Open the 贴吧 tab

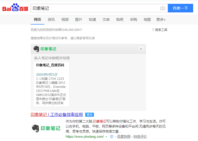(120, 19)
